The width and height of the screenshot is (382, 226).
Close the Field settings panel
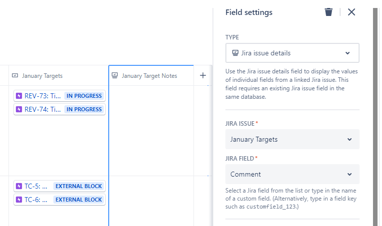coord(351,12)
